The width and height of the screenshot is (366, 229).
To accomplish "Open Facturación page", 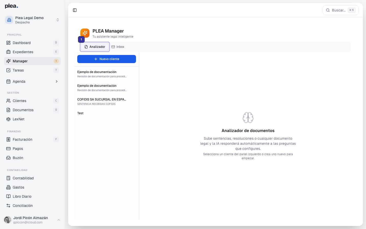I will [x=32, y=139].
